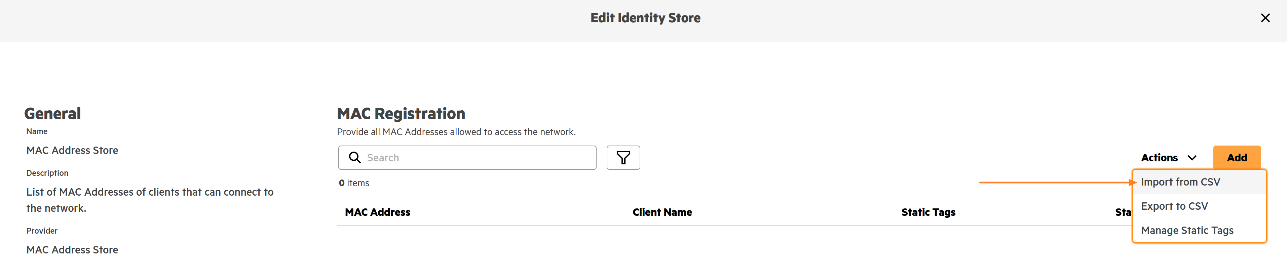Click the Edit Identity Store title
Viewport: 1287px width, 280px height.
point(645,18)
